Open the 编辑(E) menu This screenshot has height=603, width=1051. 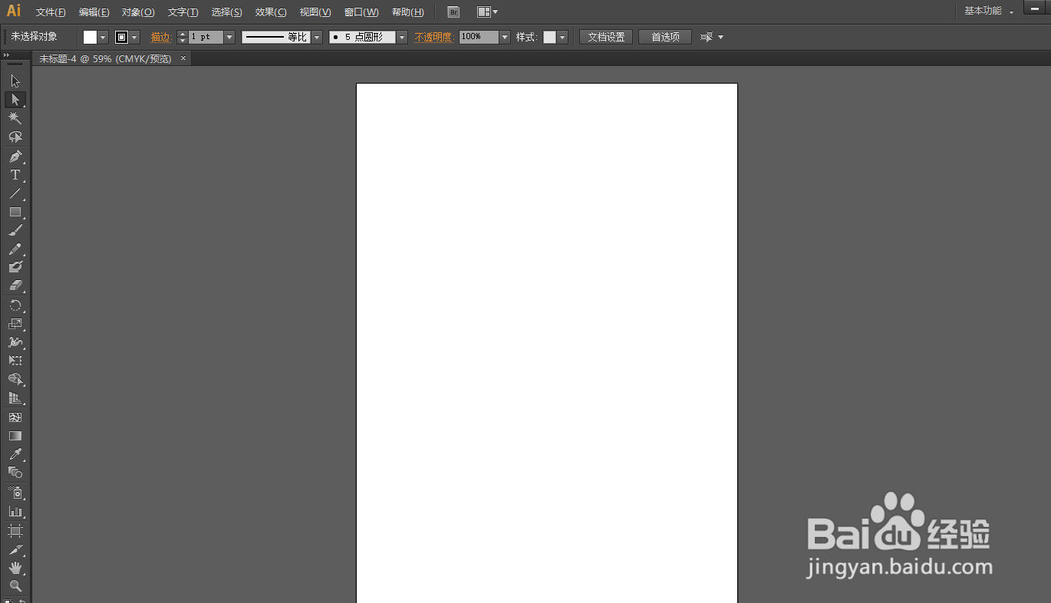pyautogui.click(x=94, y=12)
